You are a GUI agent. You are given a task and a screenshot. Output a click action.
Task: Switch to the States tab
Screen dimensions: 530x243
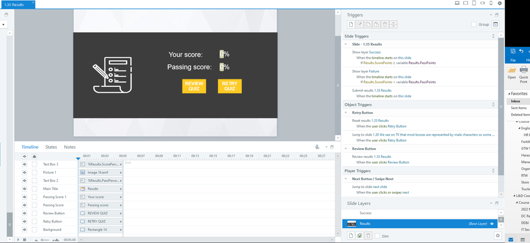51,147
